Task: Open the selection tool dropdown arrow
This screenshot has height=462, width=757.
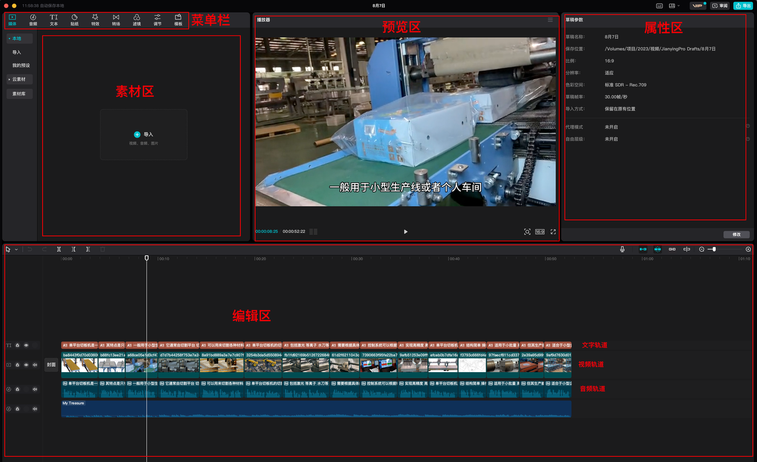Action: click(x=16, y=250)
